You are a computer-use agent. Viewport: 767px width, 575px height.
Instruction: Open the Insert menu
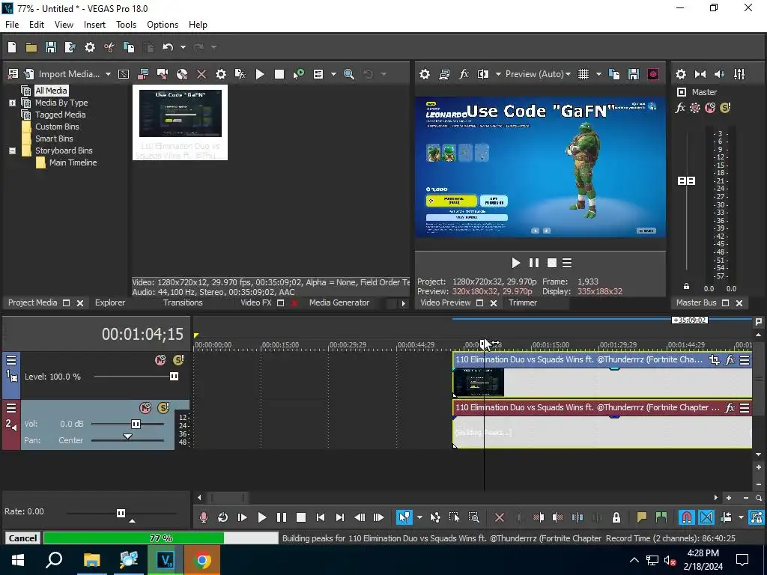coord(94,25)
